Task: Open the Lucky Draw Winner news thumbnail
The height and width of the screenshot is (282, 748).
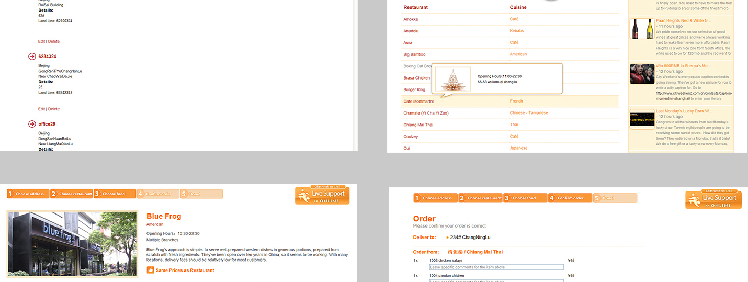Action: coord(641,120)
